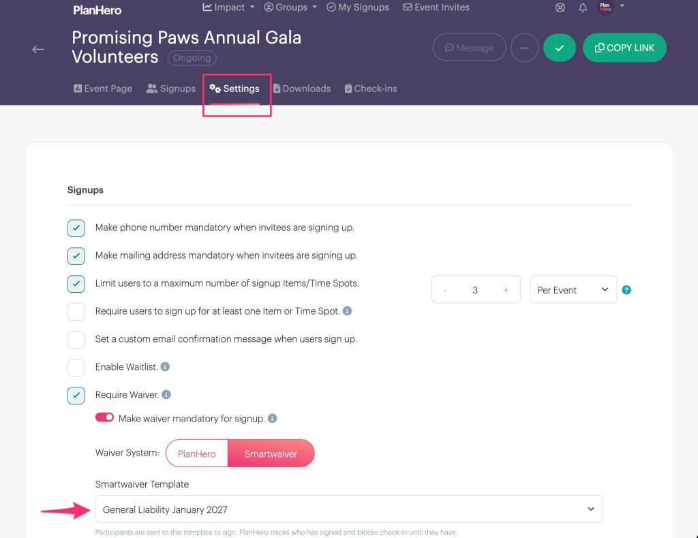Uncheck the Require Waiver checkbox
The width and height of the screenshot is (698, 538).
pyautogui.click(x=76, y=396)
